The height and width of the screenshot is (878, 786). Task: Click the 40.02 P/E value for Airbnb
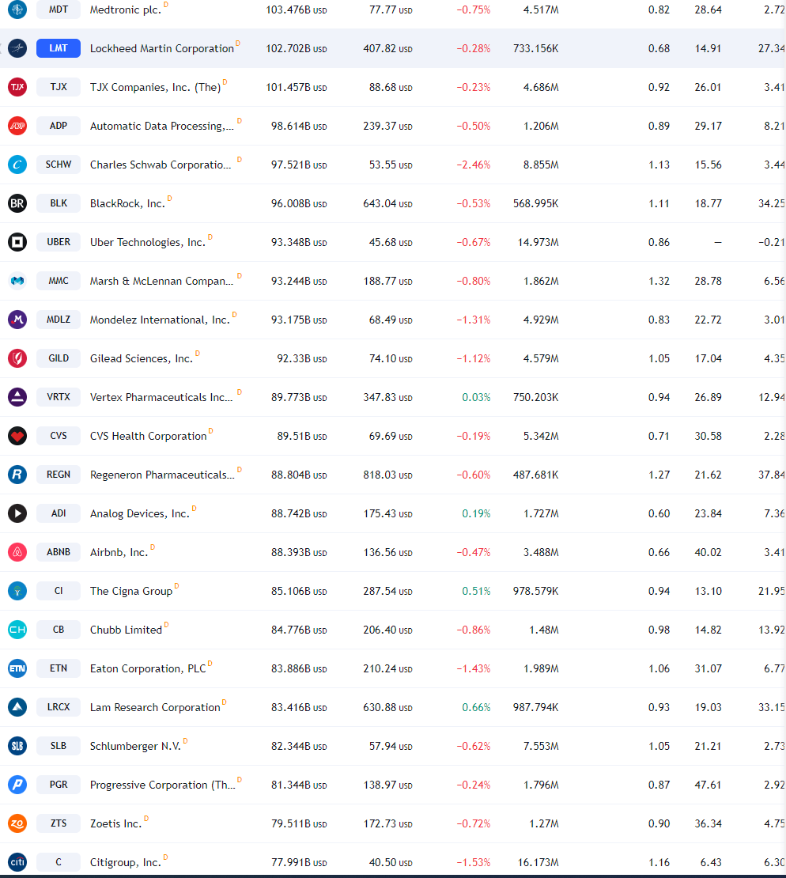coord(709,553)
